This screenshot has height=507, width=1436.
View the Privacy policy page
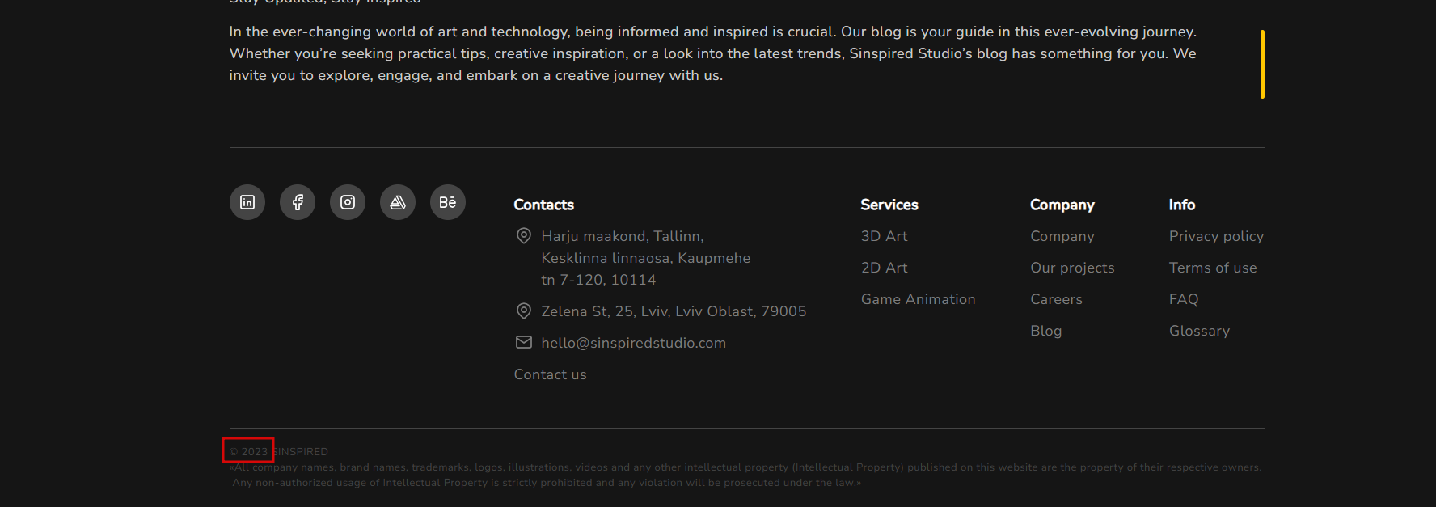1216,236
